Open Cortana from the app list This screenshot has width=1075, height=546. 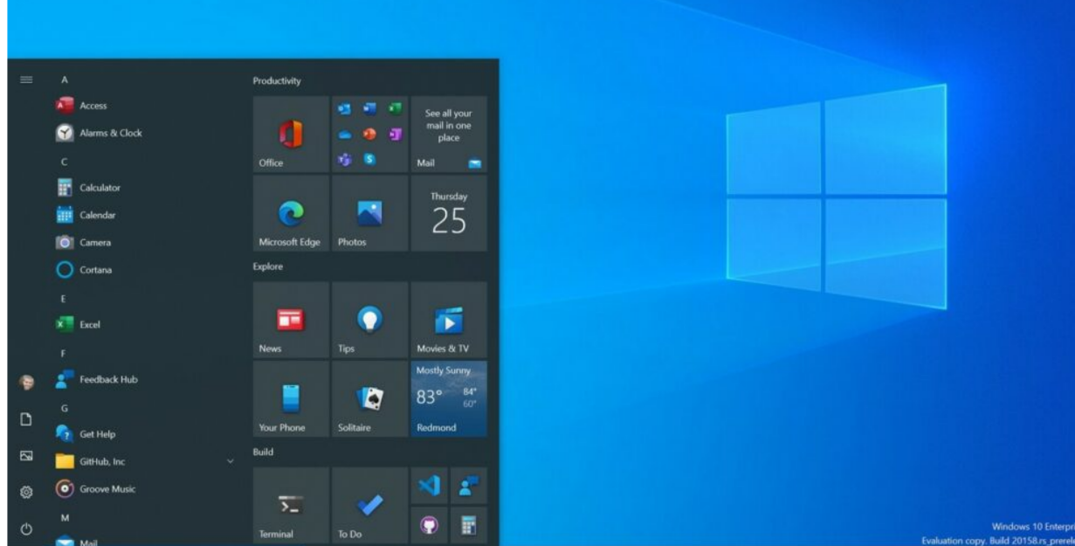(x=144, y=270)
